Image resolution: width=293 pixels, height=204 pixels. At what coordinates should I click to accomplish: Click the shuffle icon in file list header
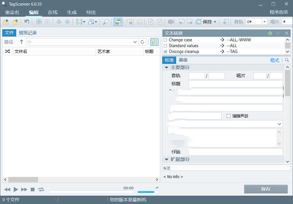pos(7,51)
